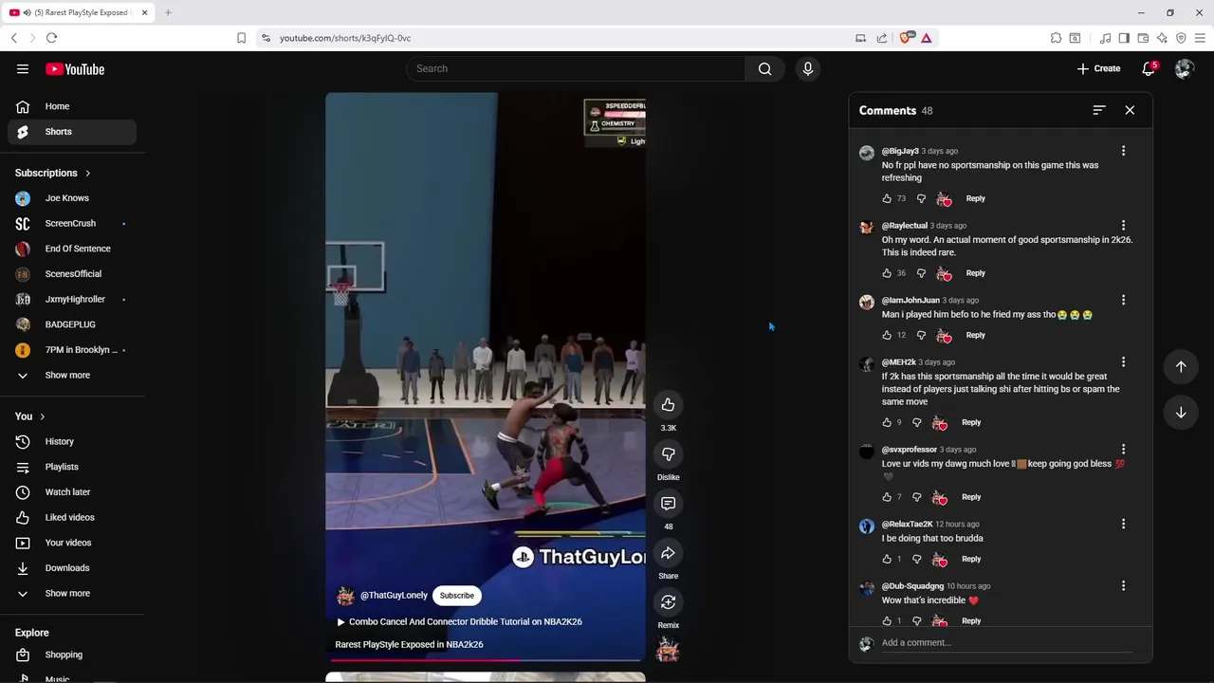
Task: Open Liked videos in the sidebar
Action: (x=72, y=517)
